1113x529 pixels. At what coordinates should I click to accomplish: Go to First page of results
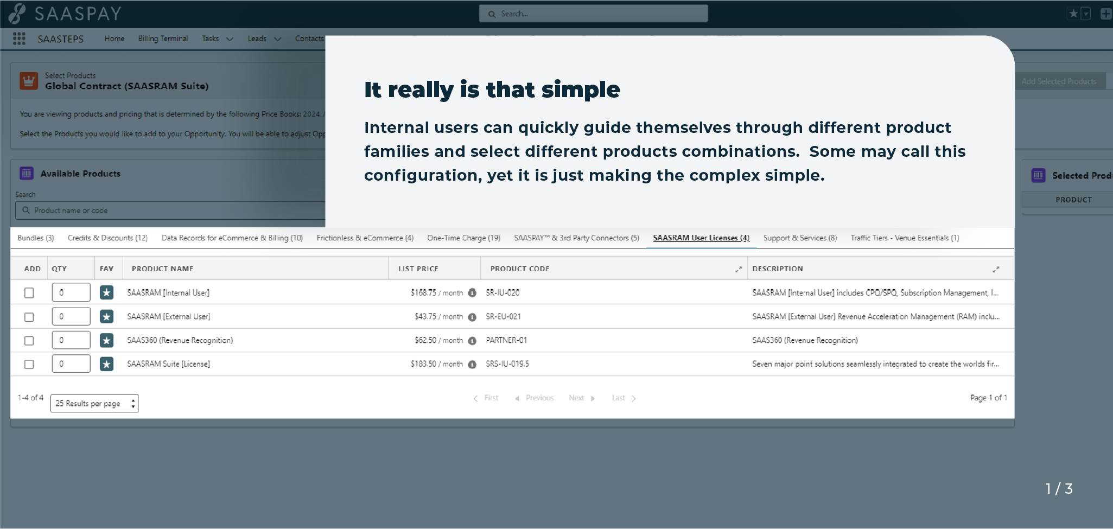[486, 398]
